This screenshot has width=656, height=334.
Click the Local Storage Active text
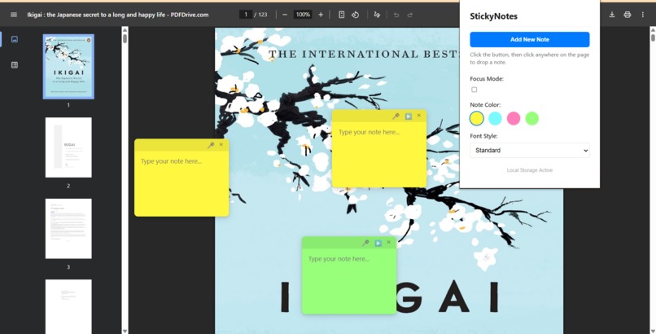(x=530, y=170)
